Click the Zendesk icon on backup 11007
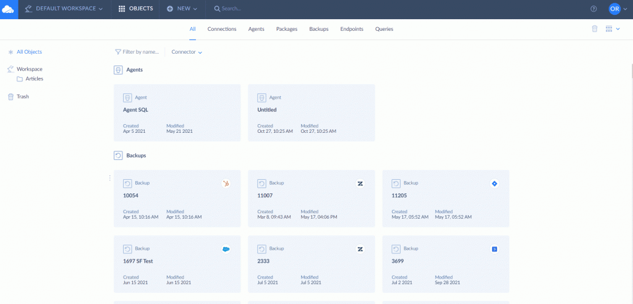Image resolution: width=633 pixels, height=304 pixels. (x=360, y=184)
